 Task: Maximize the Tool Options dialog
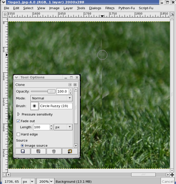click(x=71, y=77)
